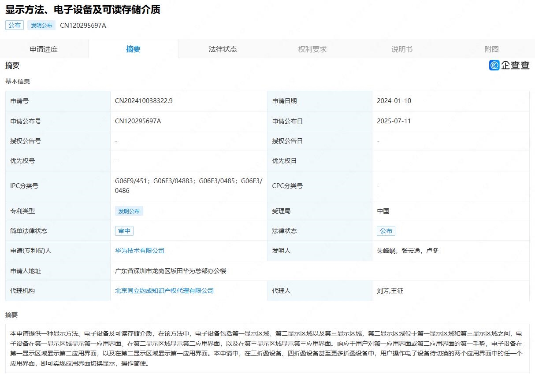The width and height of the screenshot is (535, 381).
Task: Click the 发明公布 badge in 专利类型 row
Action: point(129,211)
